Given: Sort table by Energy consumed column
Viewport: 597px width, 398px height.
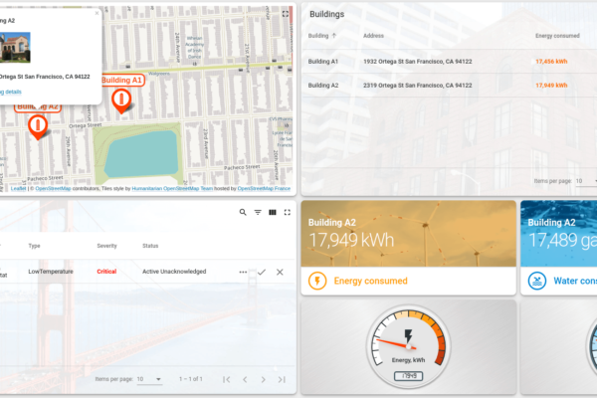Looking at the screenshot, I should (558, 35).
